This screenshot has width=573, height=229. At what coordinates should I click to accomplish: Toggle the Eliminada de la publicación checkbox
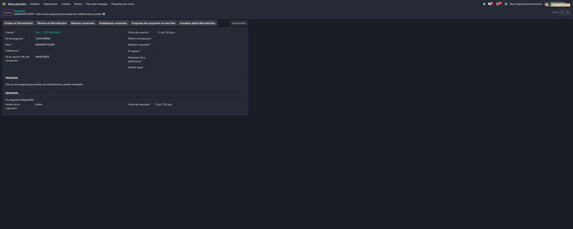[x=159, y=58]
